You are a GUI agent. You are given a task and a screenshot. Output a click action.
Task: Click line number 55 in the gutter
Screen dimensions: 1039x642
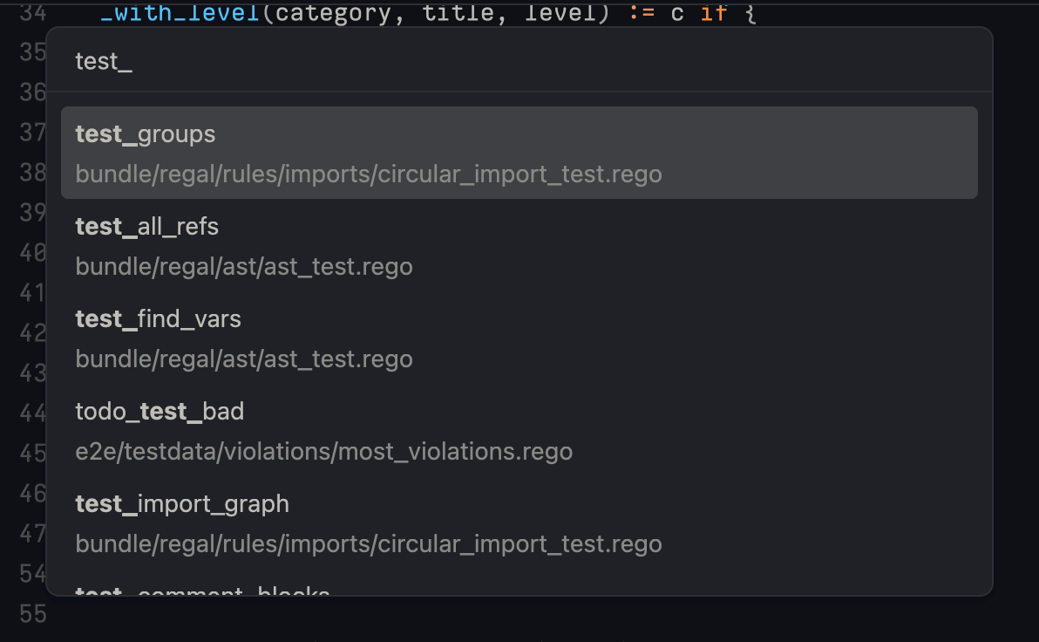coord(31,614)
